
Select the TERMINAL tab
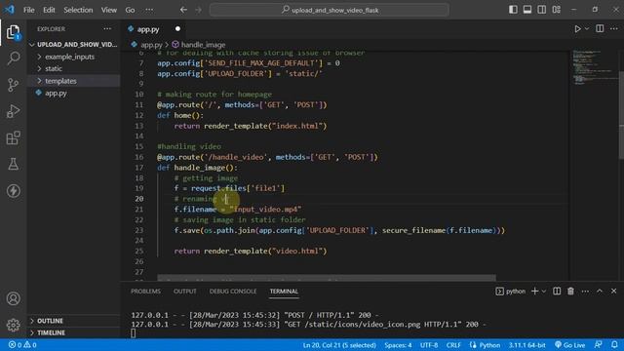284,292
